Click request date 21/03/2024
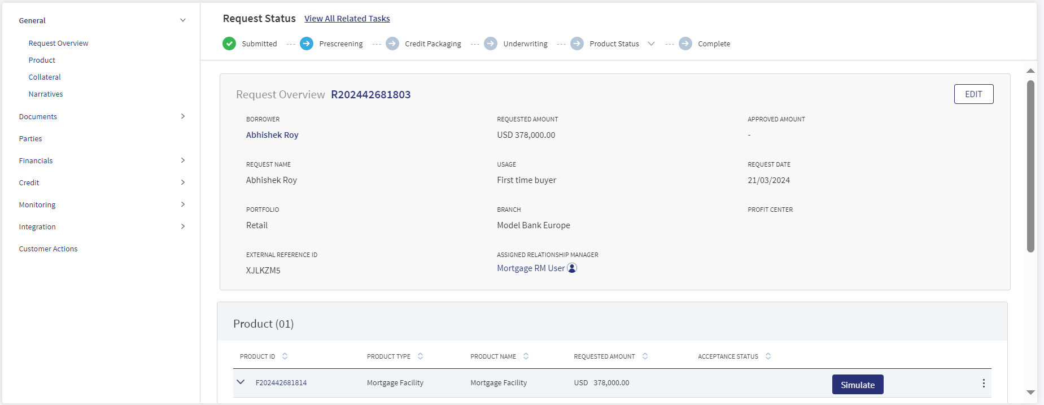 tap(768, 180)
